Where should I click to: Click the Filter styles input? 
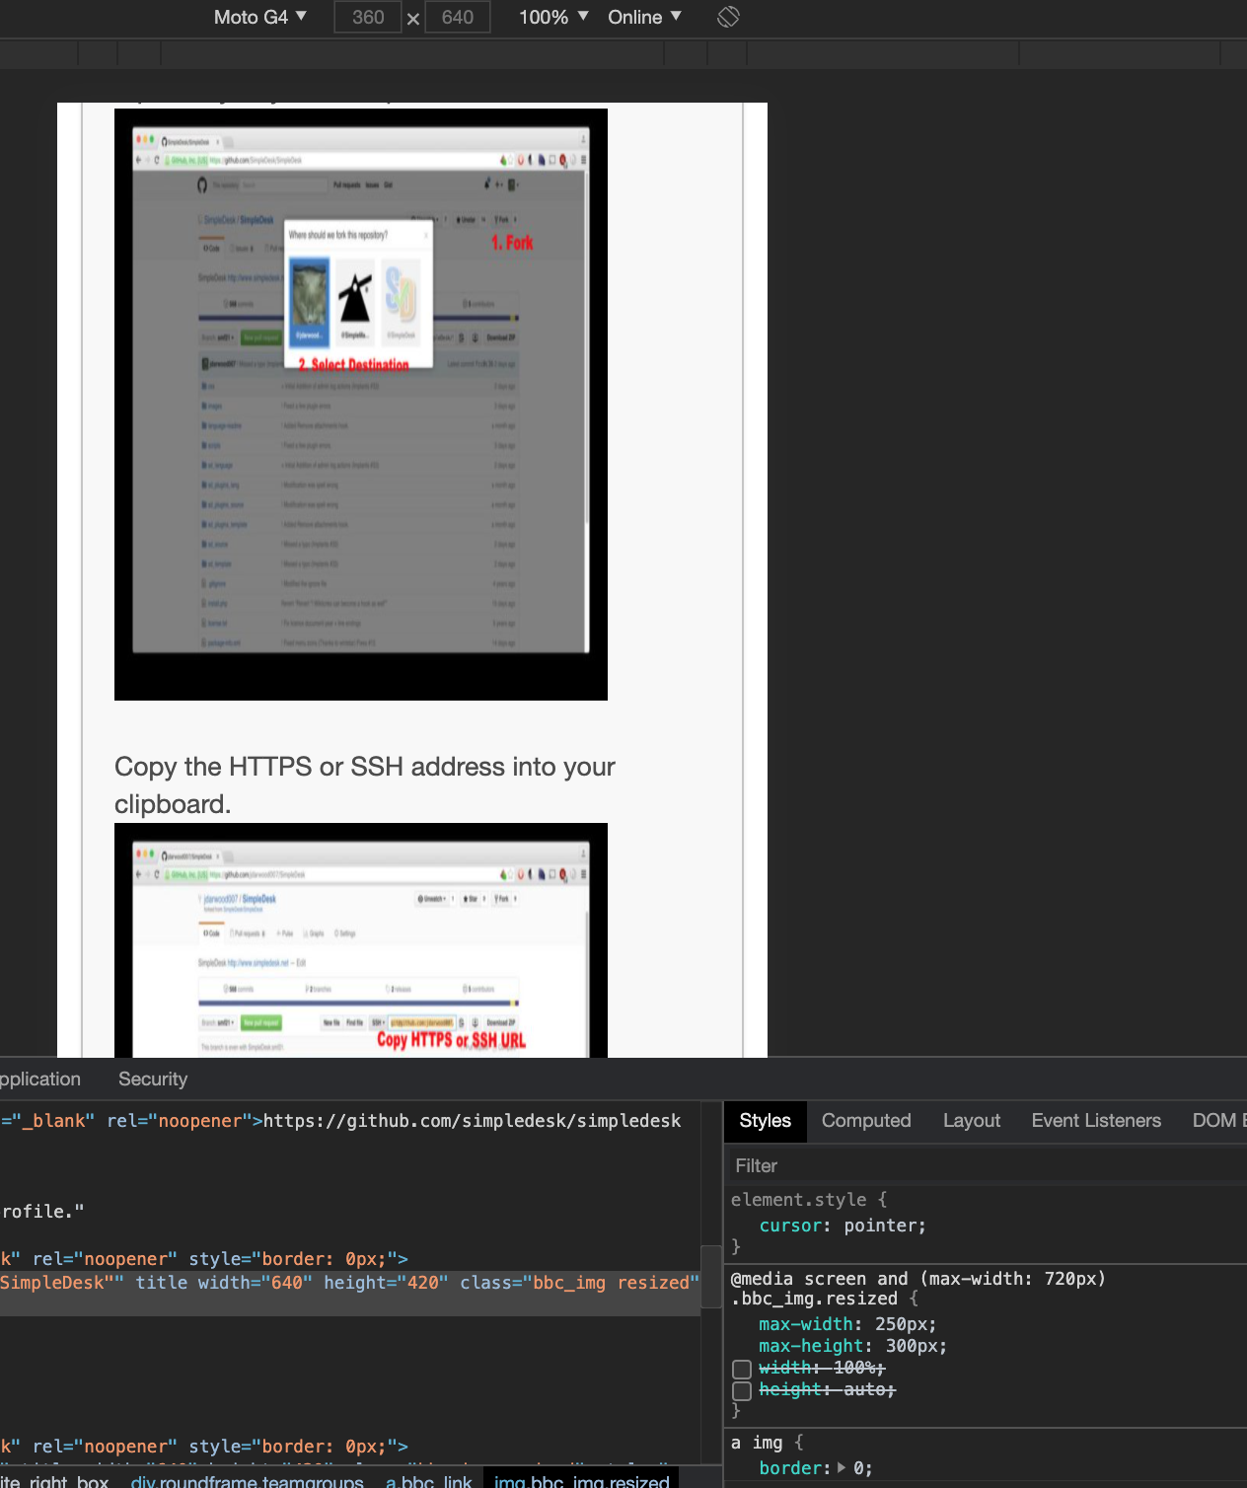888,1165
